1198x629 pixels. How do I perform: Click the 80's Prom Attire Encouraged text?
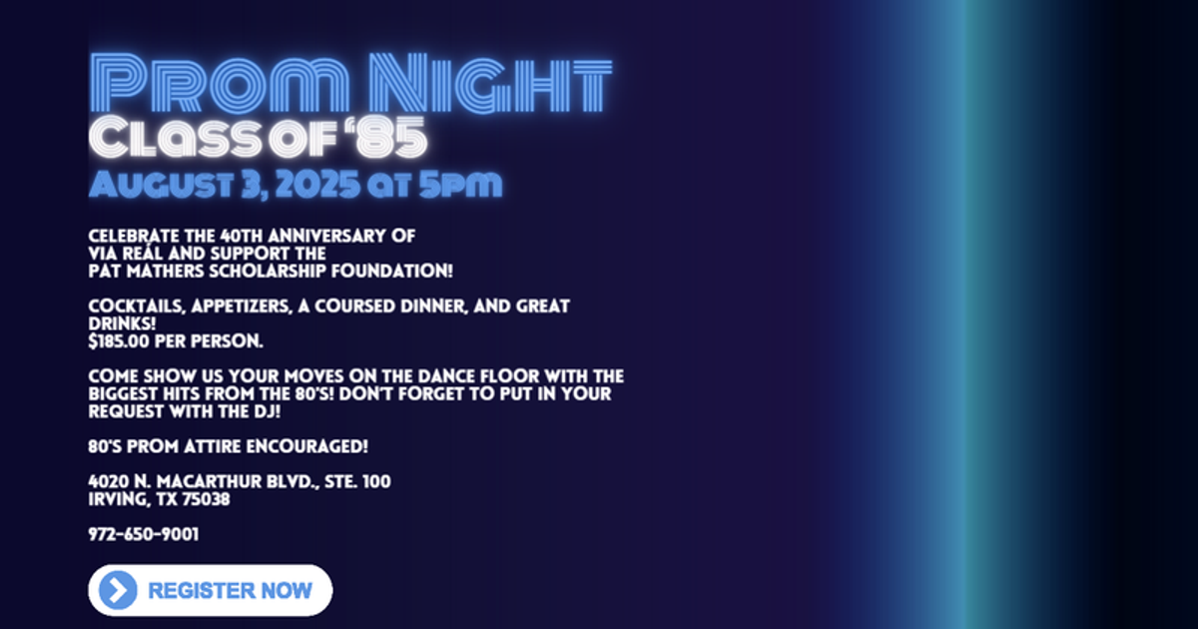pyautogui.click(x=229, y=446)
